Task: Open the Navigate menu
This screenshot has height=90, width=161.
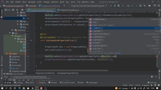Action: [x=32, y=2]
